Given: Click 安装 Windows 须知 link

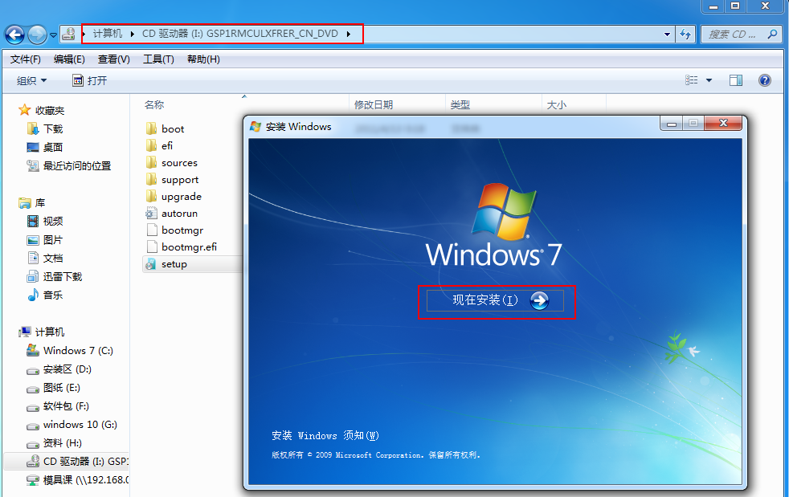Looking at the screenshot, I should [325, 436].
